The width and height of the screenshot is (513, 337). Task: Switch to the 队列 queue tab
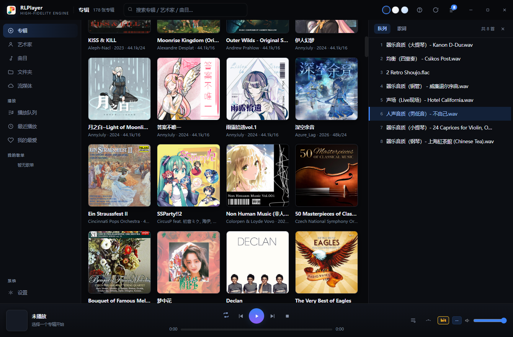click(382, 29)
